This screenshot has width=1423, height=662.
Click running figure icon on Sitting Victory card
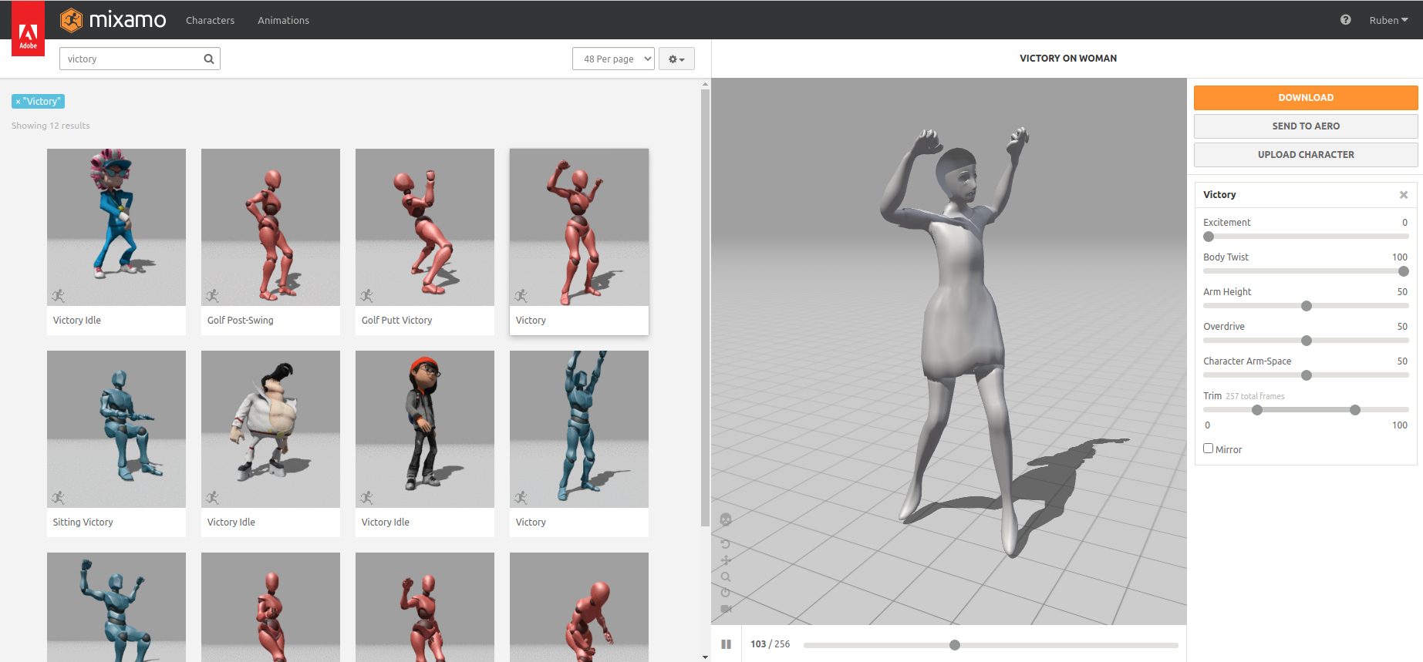58,498
